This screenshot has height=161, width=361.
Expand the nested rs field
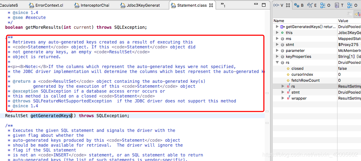pos(283,86)
